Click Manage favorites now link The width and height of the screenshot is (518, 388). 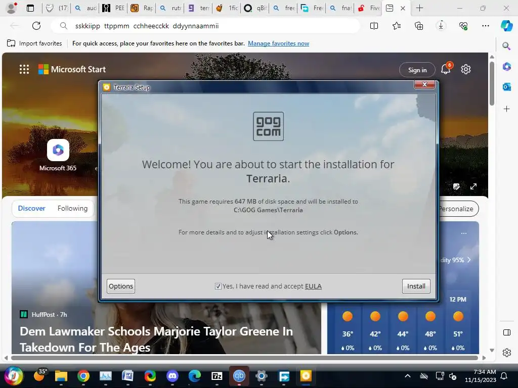[x=279, y=43]
